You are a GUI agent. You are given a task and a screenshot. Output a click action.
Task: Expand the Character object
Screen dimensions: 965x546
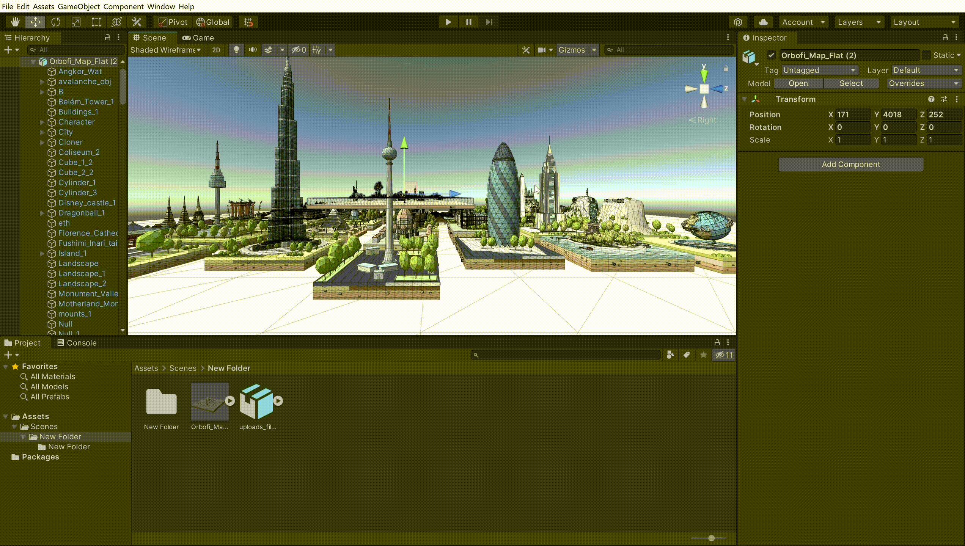42,122
